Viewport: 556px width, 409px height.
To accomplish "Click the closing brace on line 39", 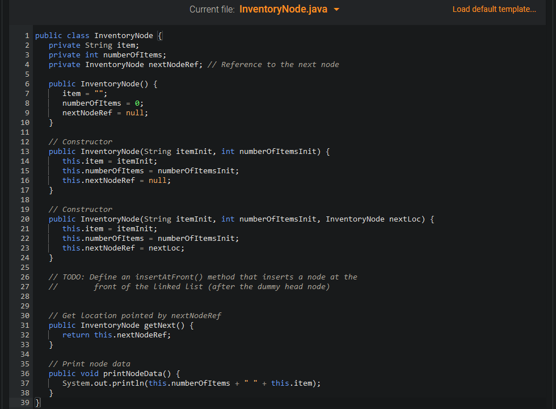I will [36, 402].
